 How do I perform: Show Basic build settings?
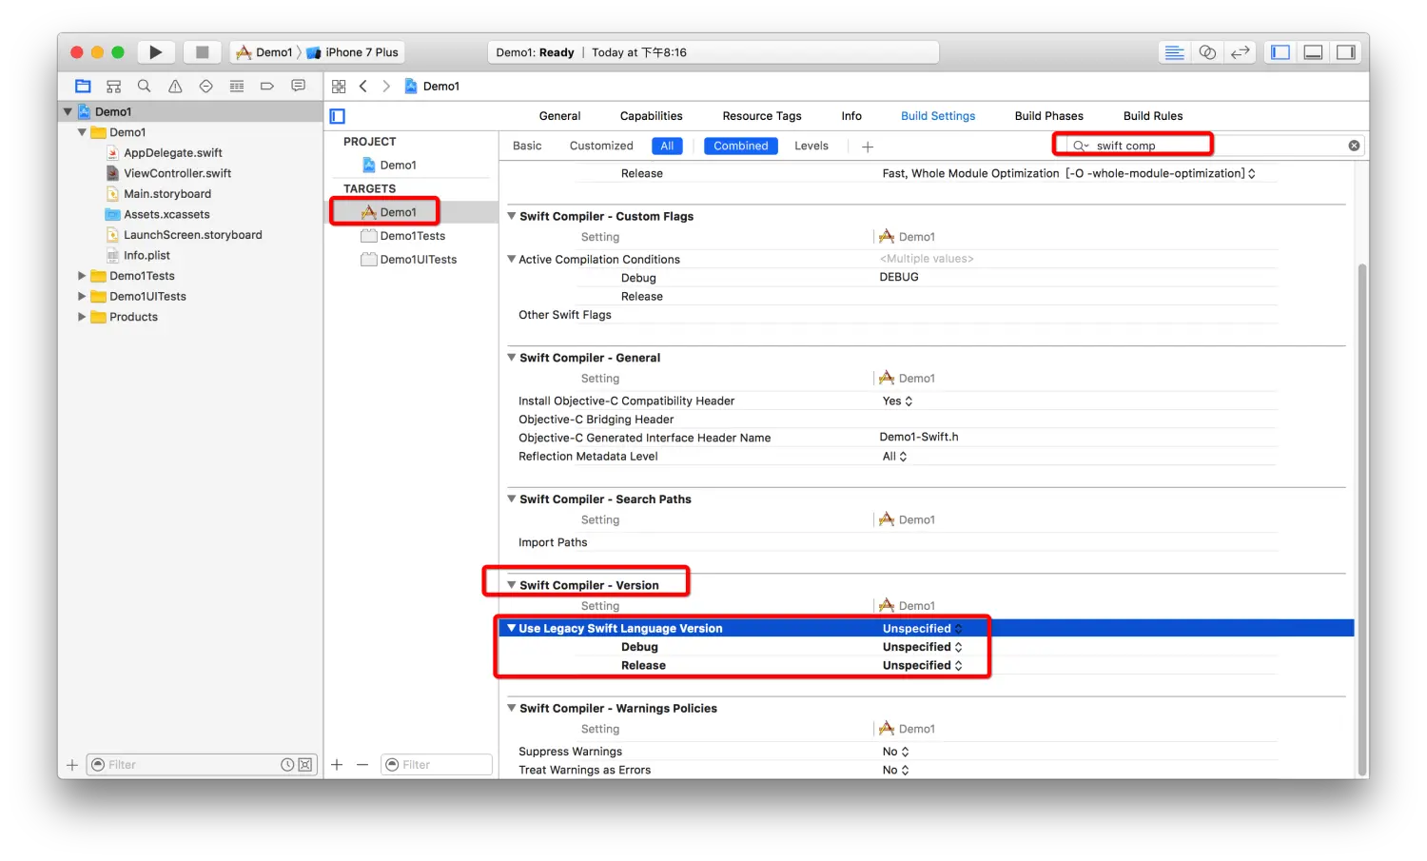(527, 146)
